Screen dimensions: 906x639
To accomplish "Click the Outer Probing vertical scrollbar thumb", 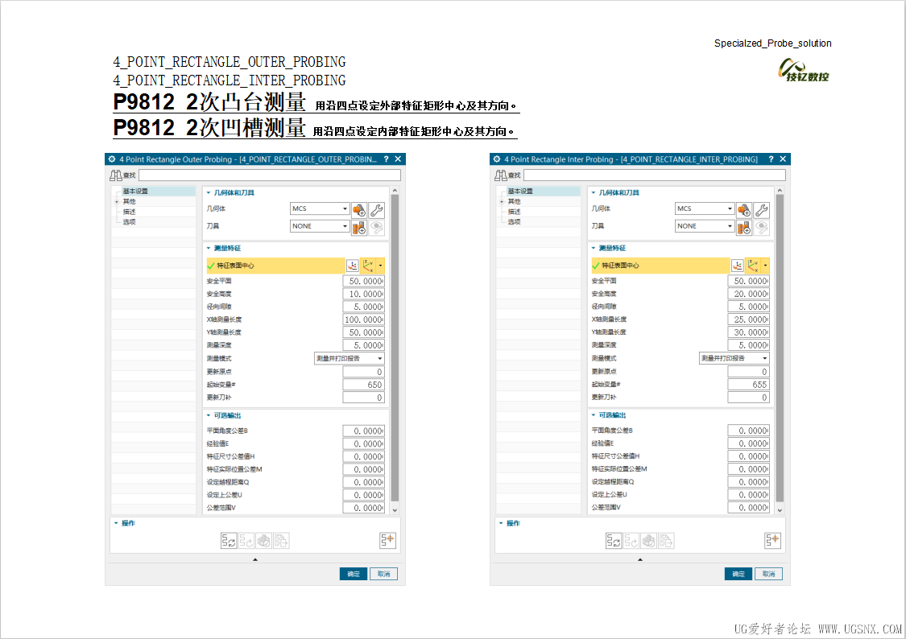I will tap(395, 348).
